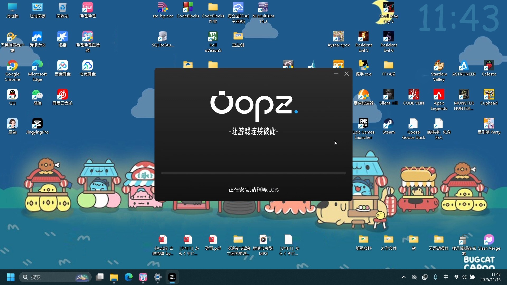Expand hidden system tray icons
The width and height of the screenshot is (507, 285).
(403, 277)
